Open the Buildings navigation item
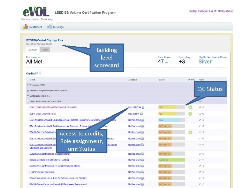Viewport: 251px width, 188px height. point(55,27)
